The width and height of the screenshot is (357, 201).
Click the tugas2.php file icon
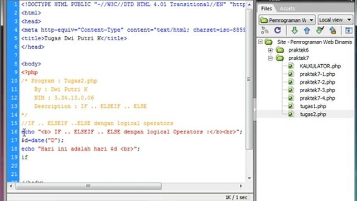(291, 114)
